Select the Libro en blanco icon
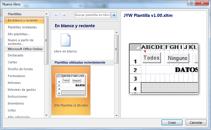Screen dimensions: 211x130 point(65,41)
